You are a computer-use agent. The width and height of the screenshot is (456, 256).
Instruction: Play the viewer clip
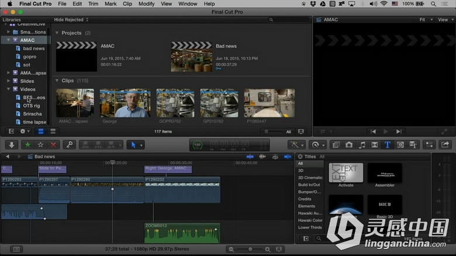tap(386, 132)
